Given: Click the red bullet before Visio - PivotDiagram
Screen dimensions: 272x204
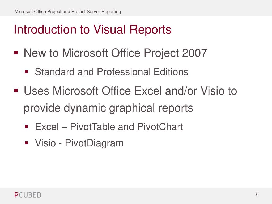Looking at the screenshot, I should point(26,143).
